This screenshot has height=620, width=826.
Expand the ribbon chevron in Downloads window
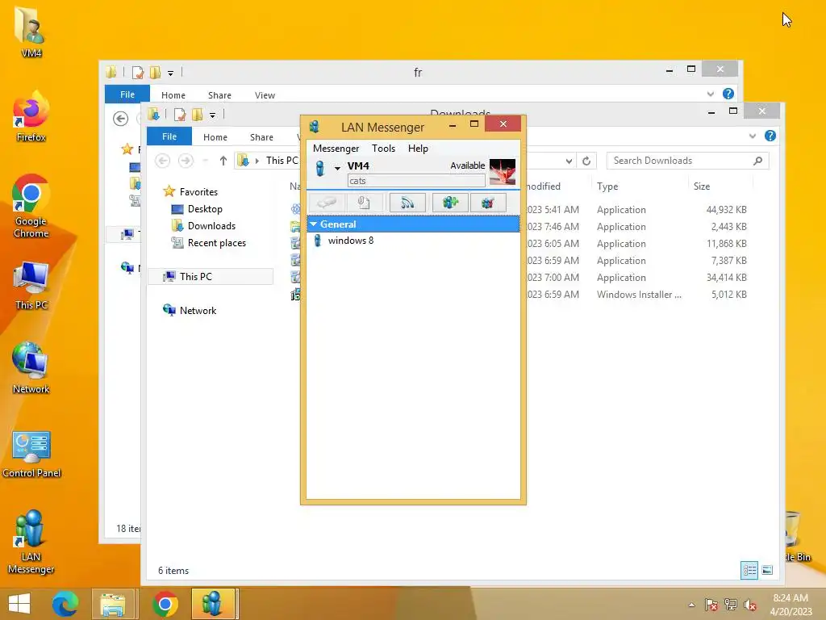tap(753, 136)
